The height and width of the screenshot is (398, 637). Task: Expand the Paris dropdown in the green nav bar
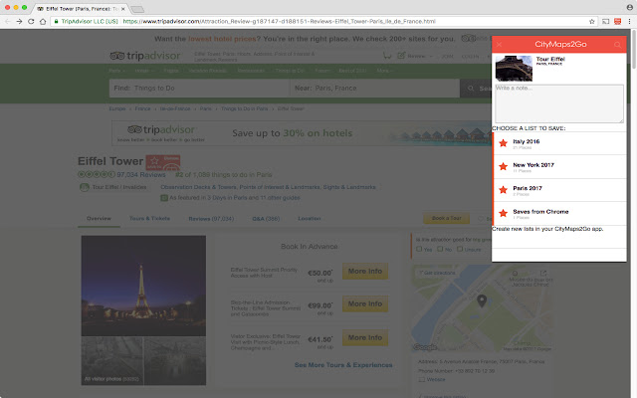116,71
